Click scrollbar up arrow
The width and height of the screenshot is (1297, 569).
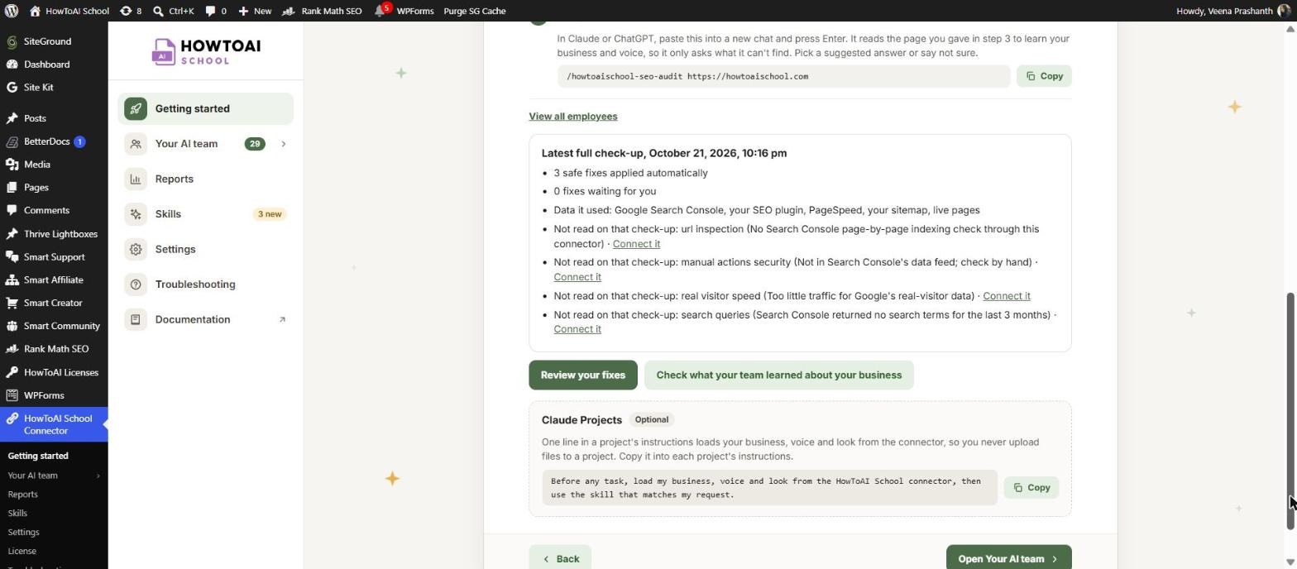pyautogui.click(x=1290, y=29)
